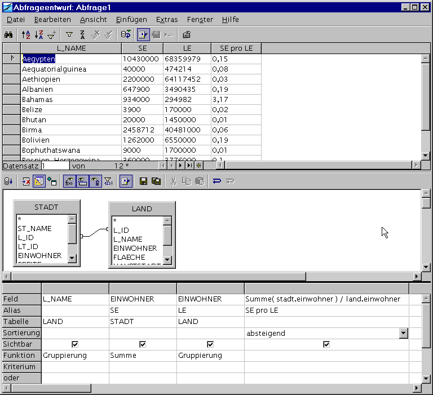Uncheck Sichtbar for L_NAME column
This screenshot has height=395, width=433.
point(75,344)
